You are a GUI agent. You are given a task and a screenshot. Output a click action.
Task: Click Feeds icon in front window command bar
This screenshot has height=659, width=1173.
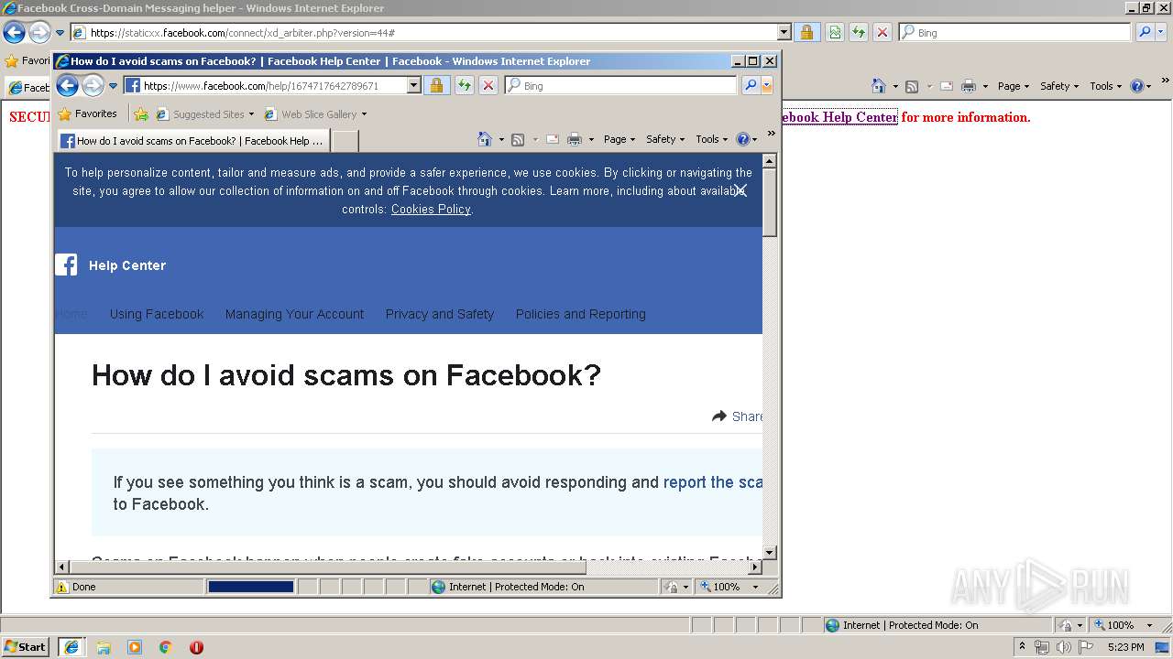tap(518, 139)
